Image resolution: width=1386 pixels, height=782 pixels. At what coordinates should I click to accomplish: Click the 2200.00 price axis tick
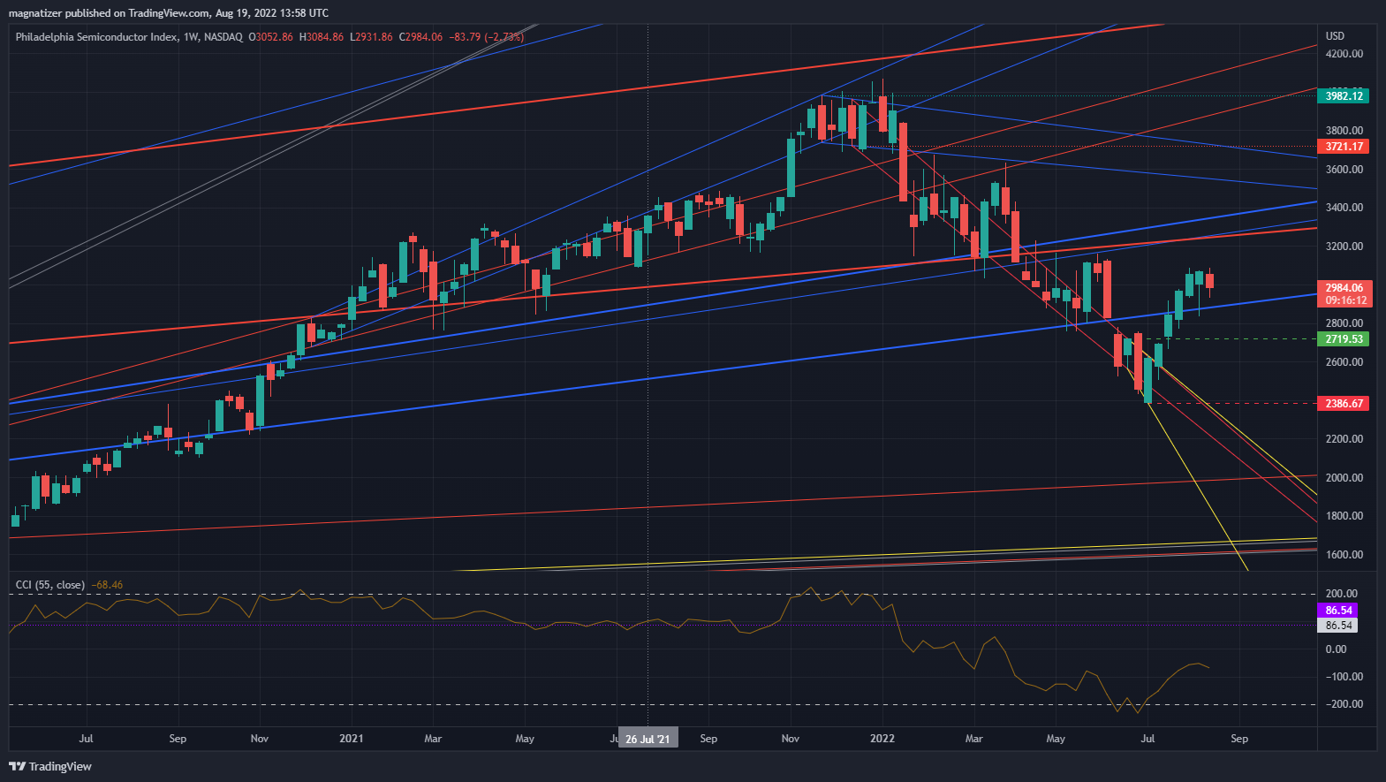[x=1344, y=439]
